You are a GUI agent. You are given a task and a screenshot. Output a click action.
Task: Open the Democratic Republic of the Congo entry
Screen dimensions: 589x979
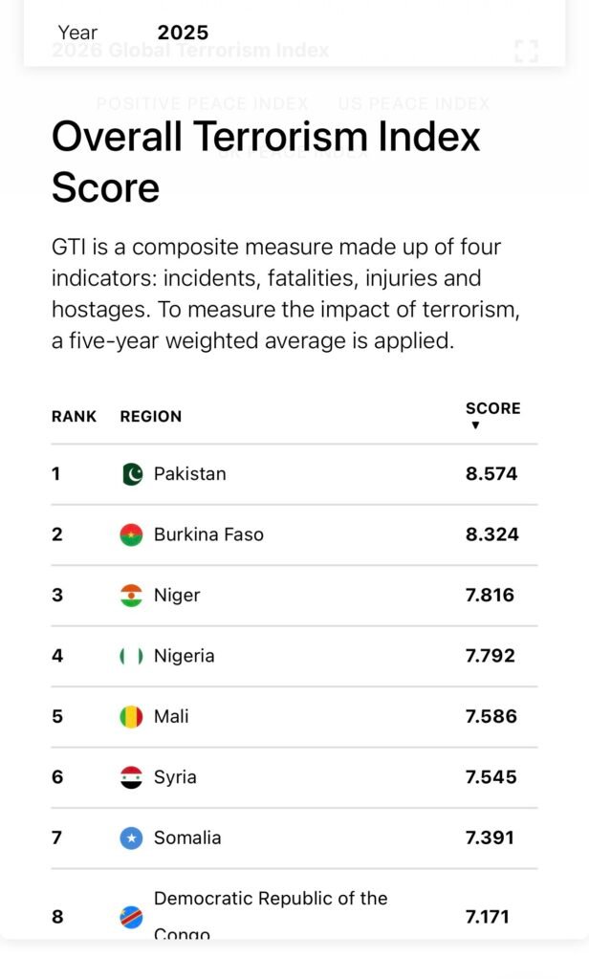click(270, 900)
